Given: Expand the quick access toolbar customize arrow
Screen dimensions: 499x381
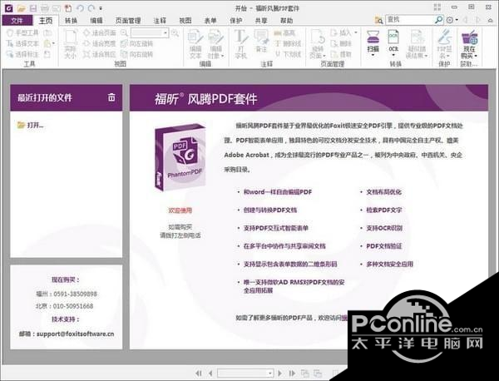Looking at the screenshot, I should (101, 8).
